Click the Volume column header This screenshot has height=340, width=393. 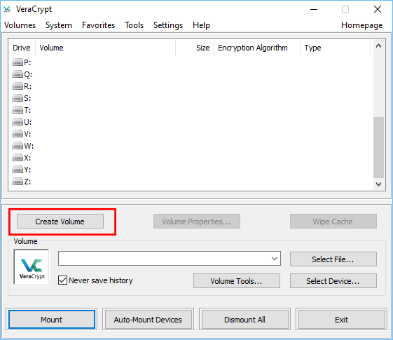pyautogui.click(x=105, y=48)
